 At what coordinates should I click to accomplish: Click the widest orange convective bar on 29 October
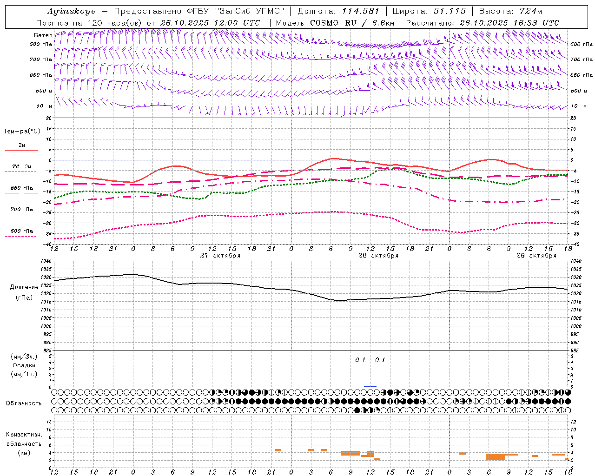click(x=496, y=456)
